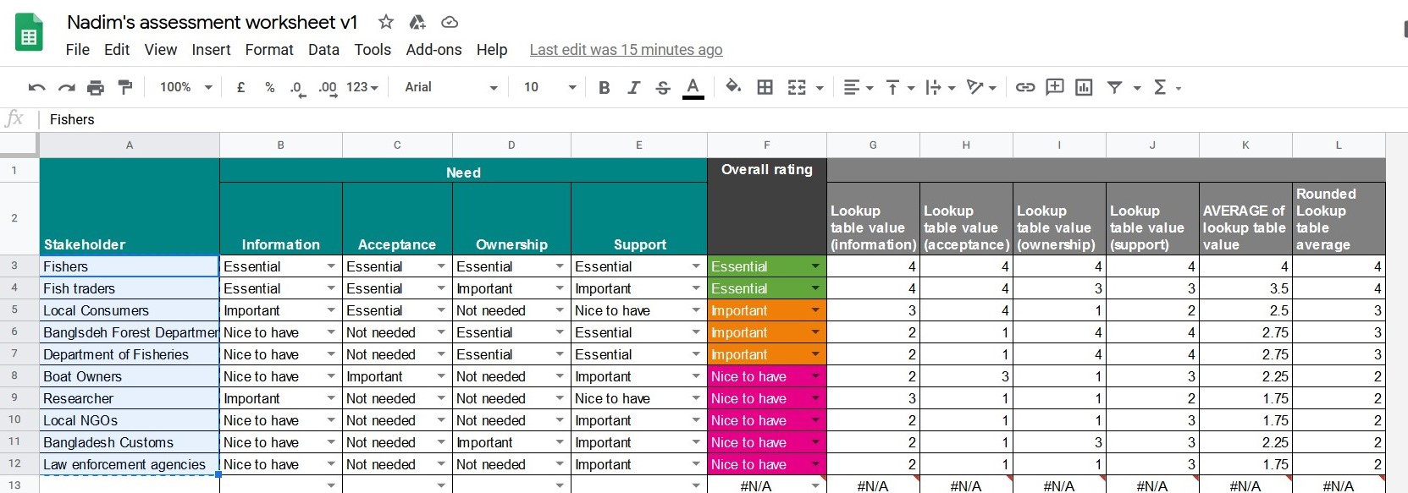The width and height of the screenshot is (1408, 493).
Task: Toggle bold formatting
Action: (604, 87)
